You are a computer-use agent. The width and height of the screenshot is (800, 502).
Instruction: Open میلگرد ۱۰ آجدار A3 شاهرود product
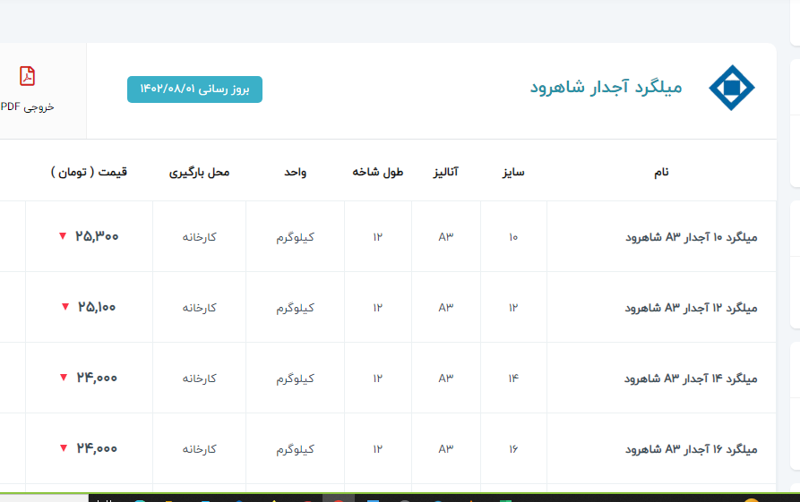pyautogui.click(x=691, y=237)
